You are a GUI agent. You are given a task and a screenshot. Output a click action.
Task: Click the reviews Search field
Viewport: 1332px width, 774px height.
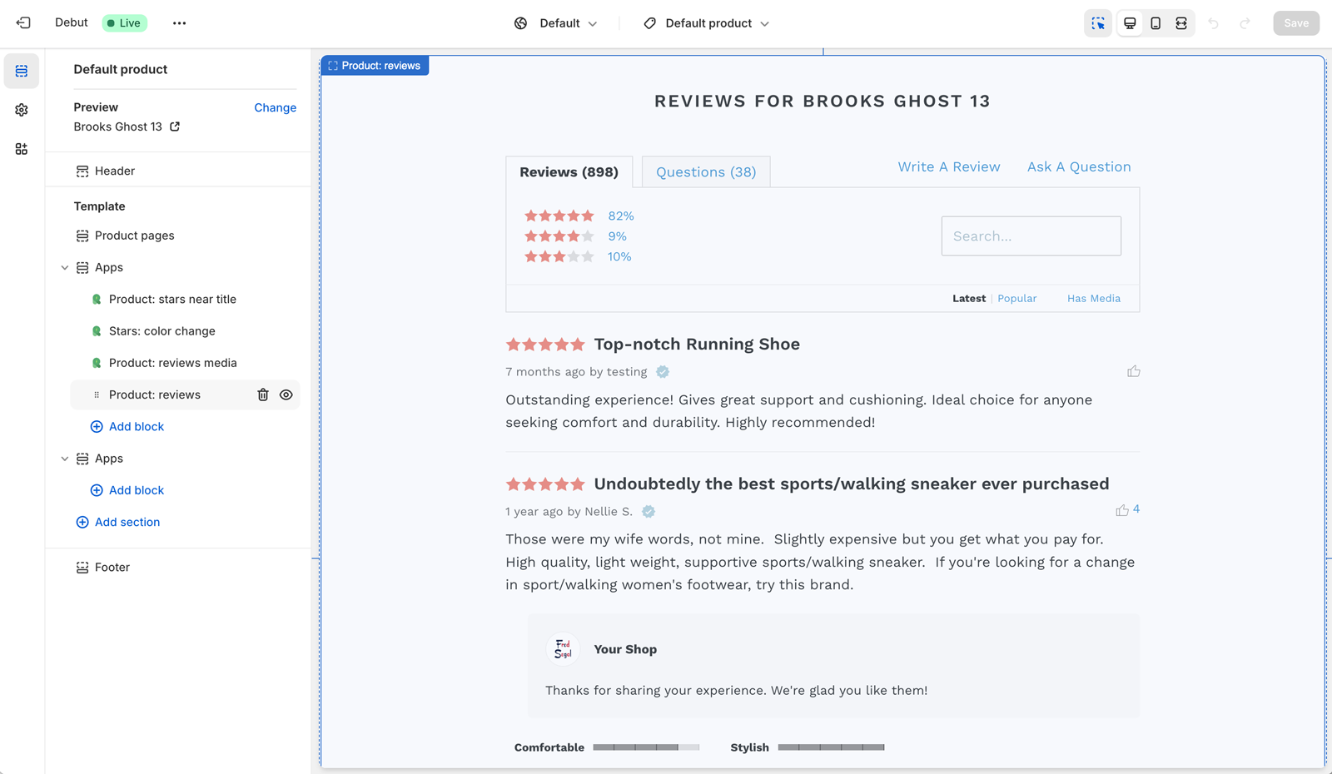pos(1031,236)
